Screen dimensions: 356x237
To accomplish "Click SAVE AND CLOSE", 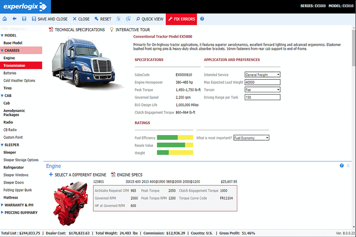I will [x=49, y=19].
